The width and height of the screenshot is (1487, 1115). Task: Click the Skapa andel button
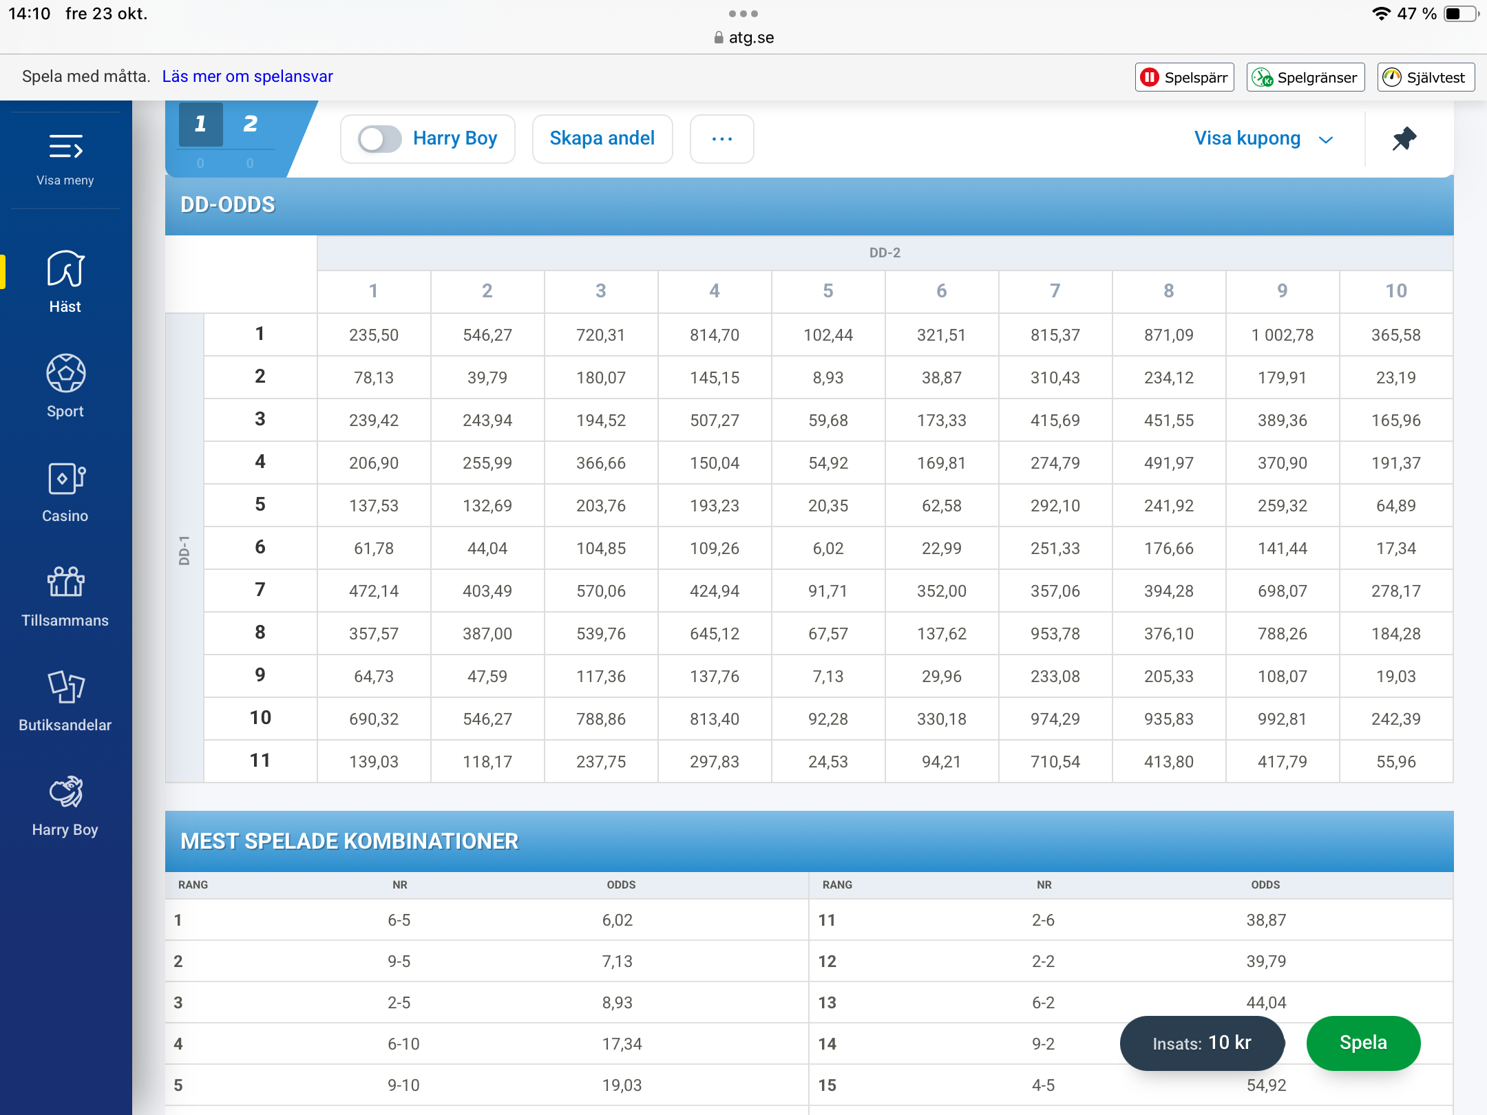coord(602,139)
